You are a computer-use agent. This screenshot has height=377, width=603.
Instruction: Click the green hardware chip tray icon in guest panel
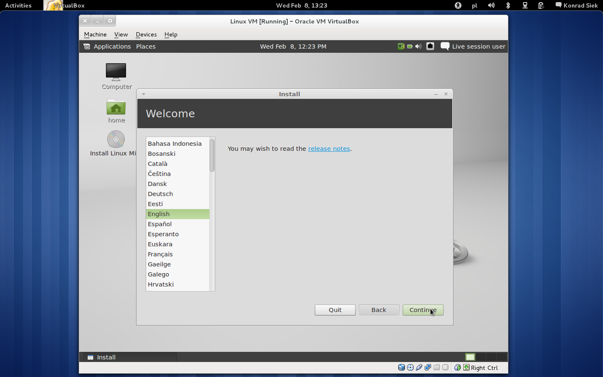[401, 46]
